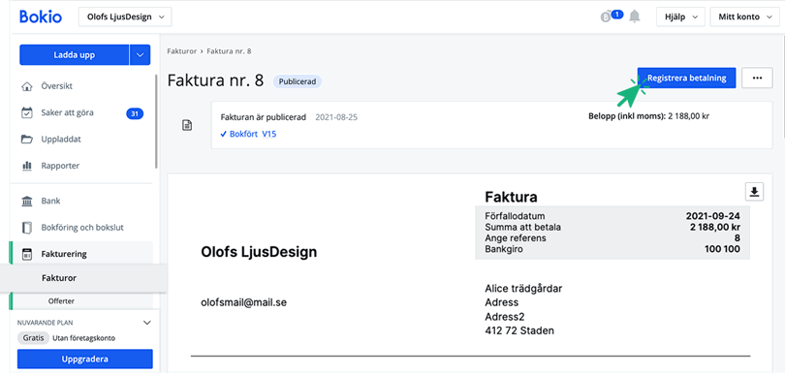This screenshot has width=785, height=376.
Task: Click the Faktura nr. 8 breadcrumb
Action: pos(229,51)
